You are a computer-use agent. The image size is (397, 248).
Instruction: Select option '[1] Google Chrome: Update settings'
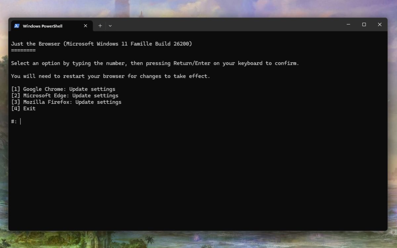63,89
